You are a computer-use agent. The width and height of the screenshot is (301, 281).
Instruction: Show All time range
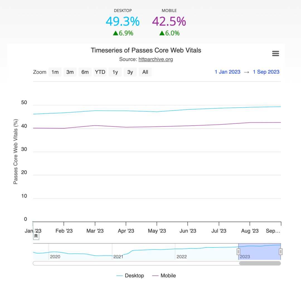[x=145, y=72]
